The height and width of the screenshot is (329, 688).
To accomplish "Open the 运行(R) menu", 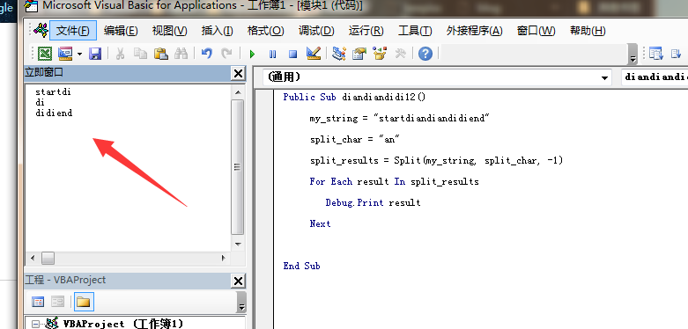I will pos(366,31).
